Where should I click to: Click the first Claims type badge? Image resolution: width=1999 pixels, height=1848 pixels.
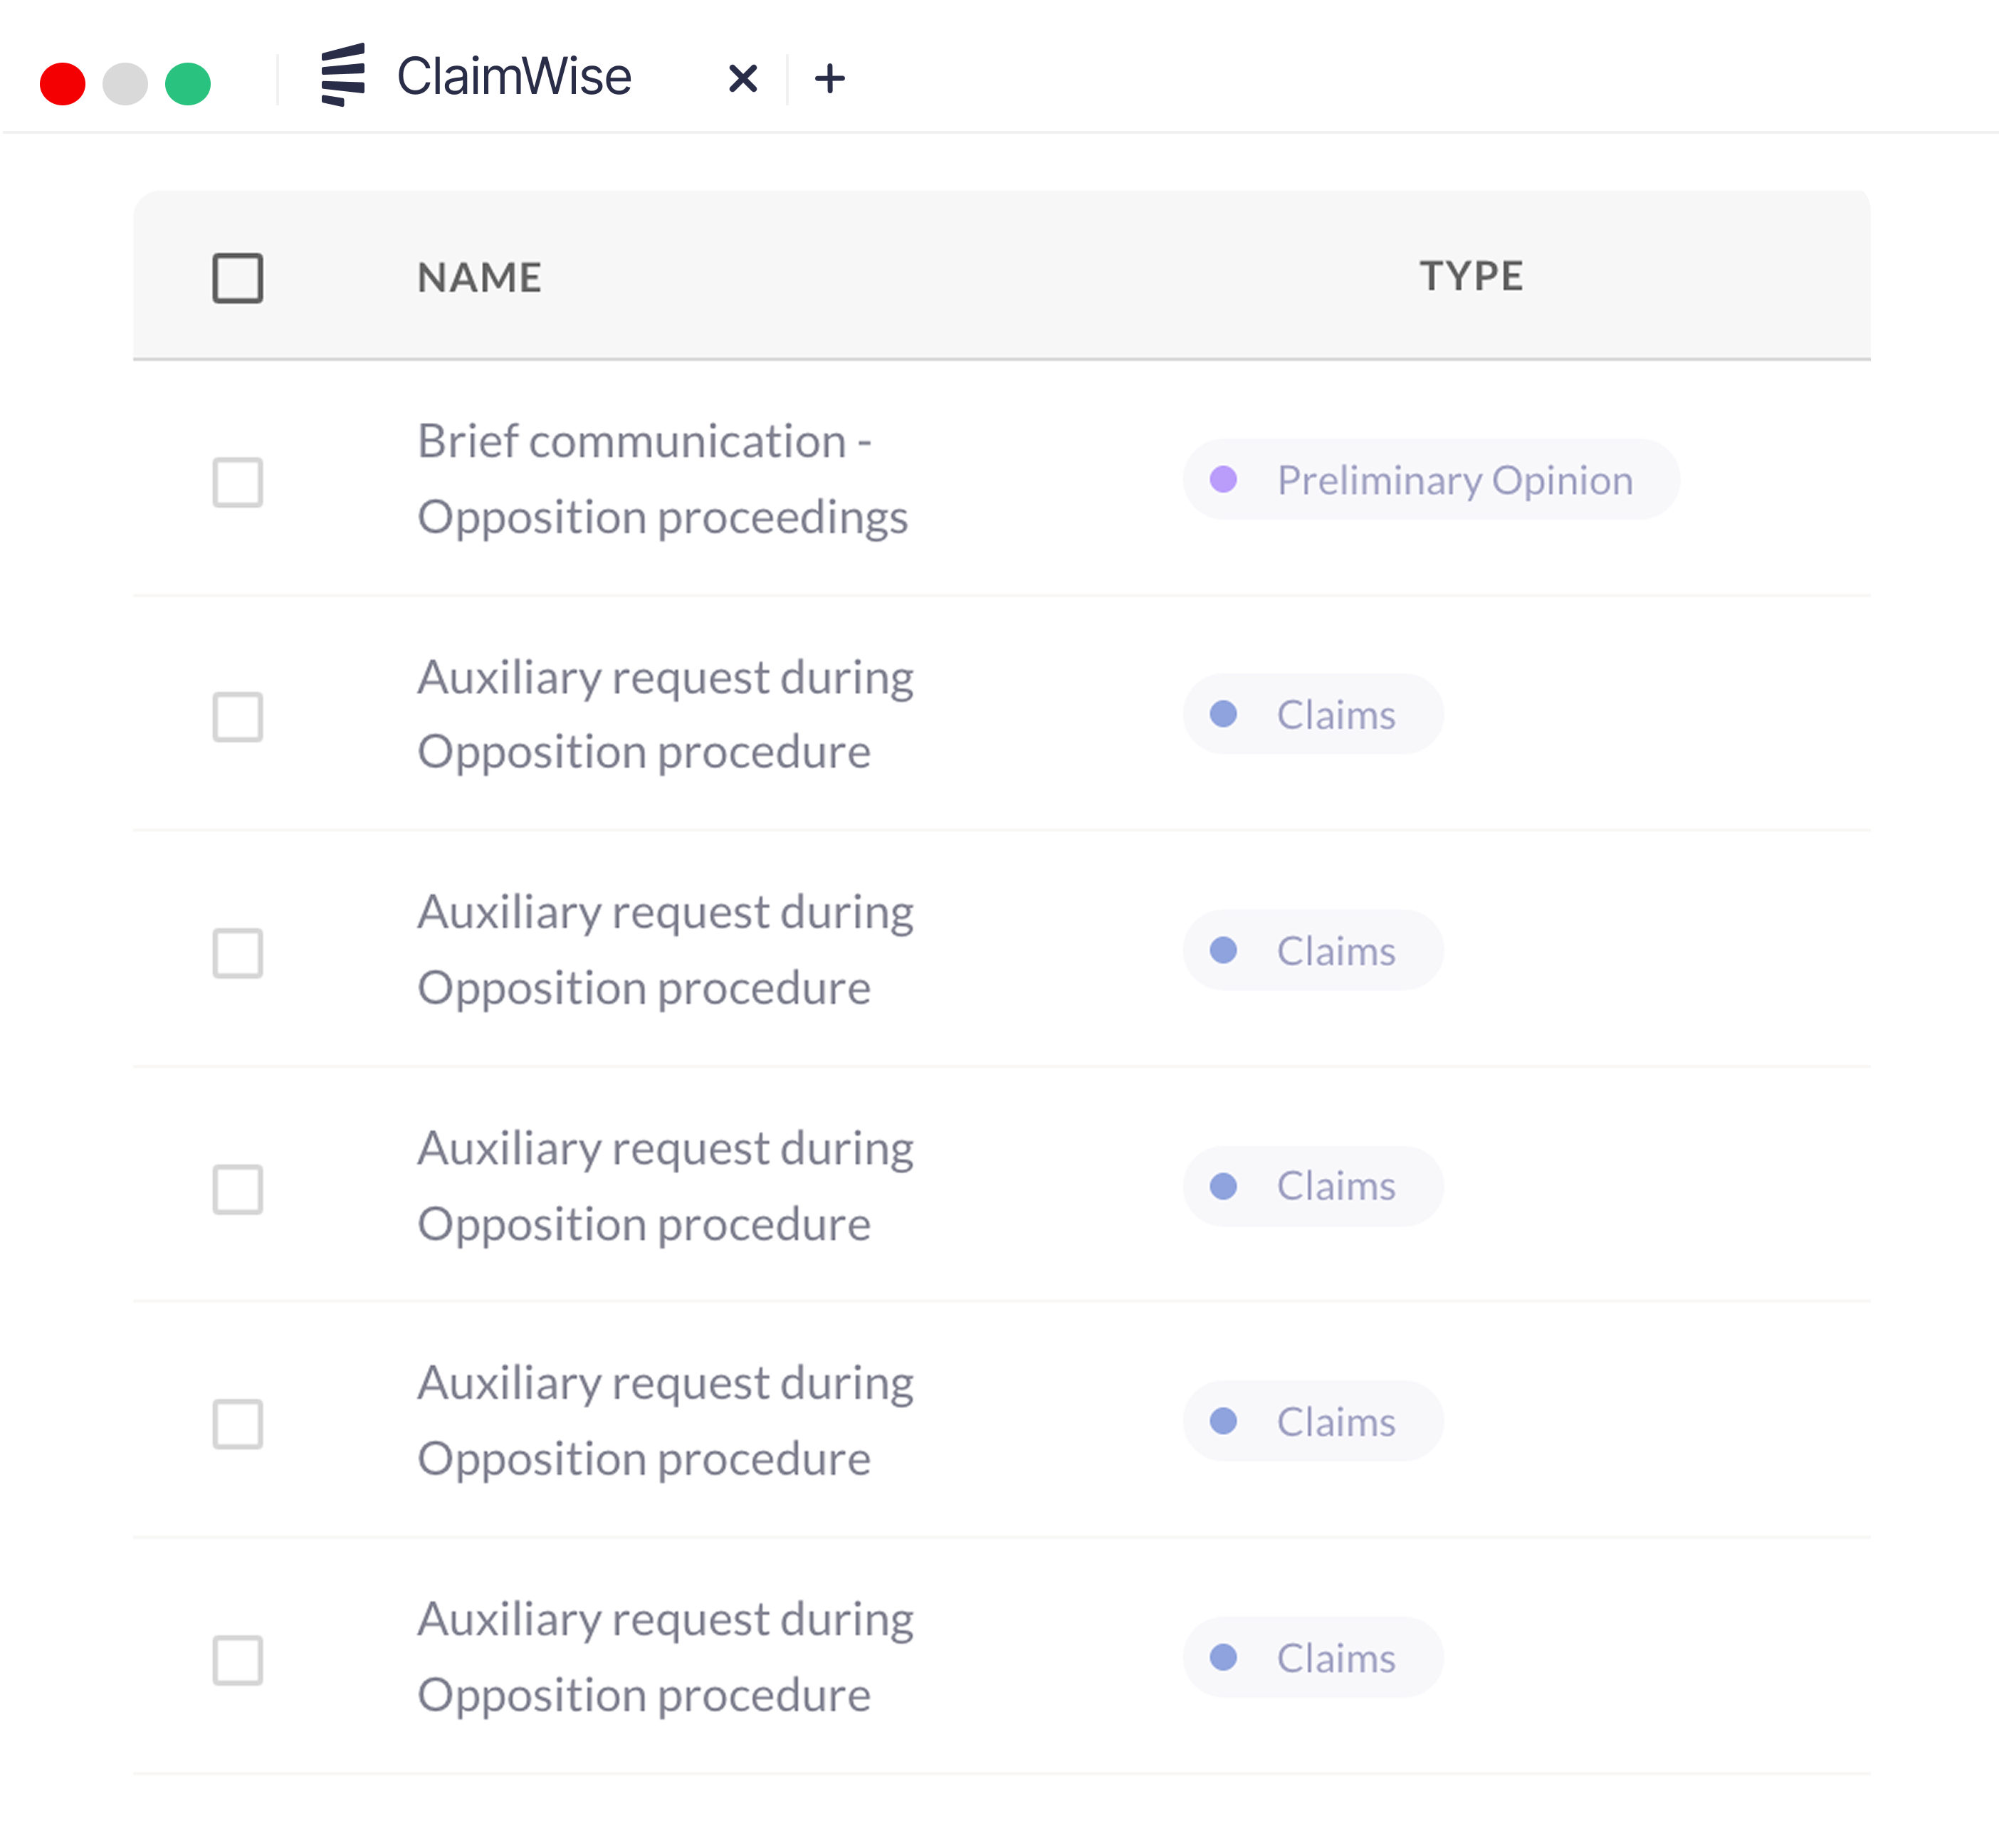point(1312,715)
